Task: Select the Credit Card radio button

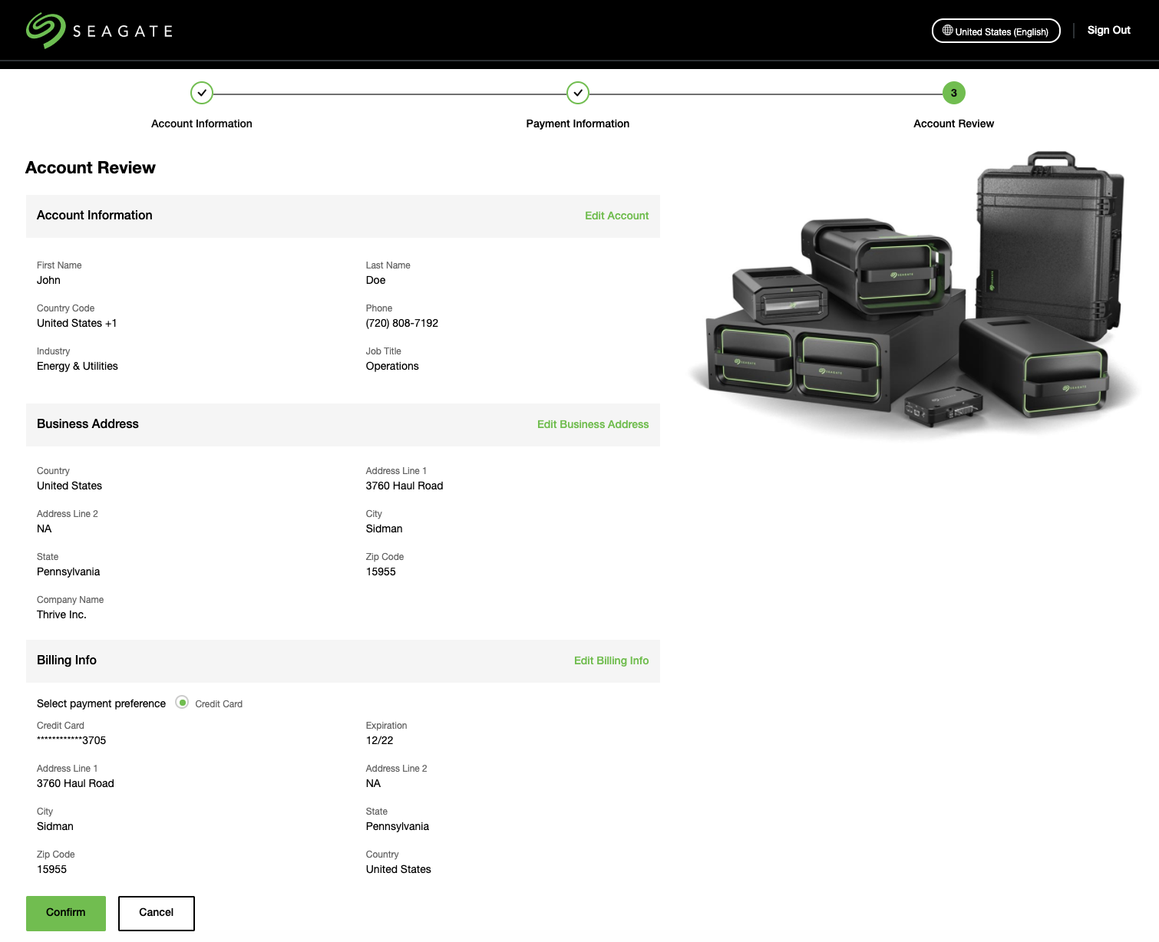Action: (182, 703)
